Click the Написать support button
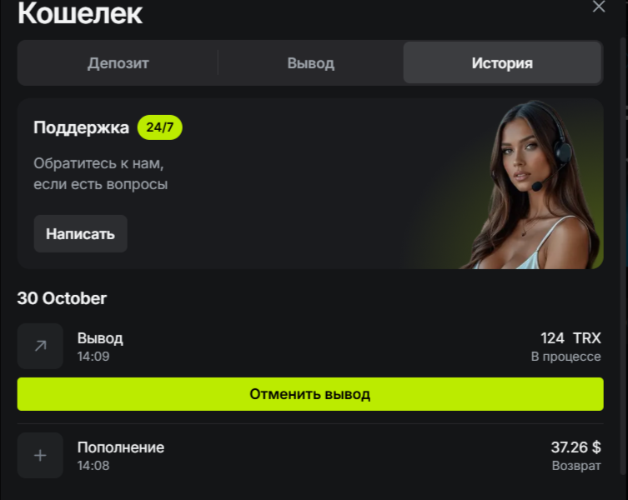The height and width of the screenshot is (500, 628). 81,234
